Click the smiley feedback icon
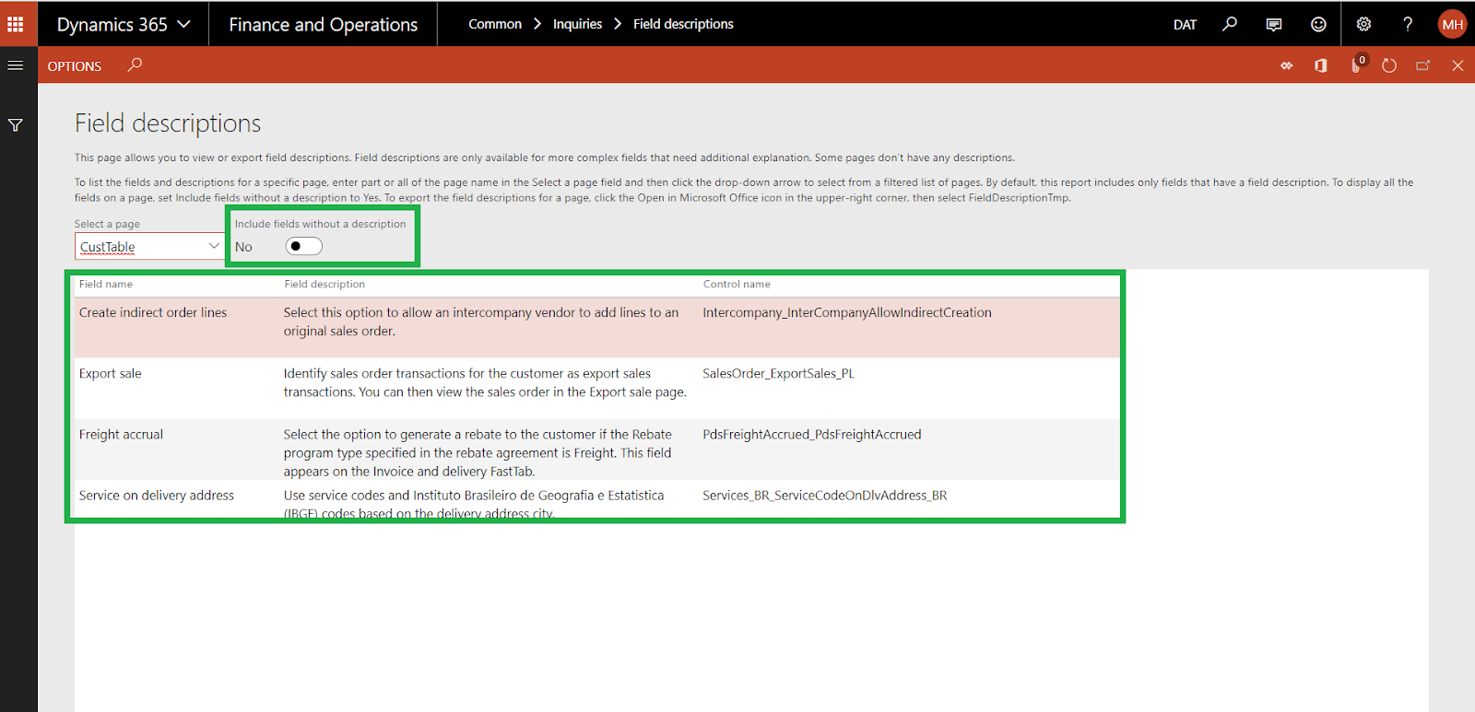1475x712 pixels. [x=1318, y=24]
